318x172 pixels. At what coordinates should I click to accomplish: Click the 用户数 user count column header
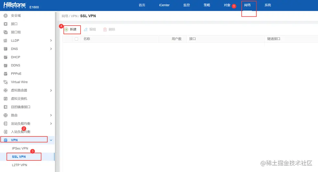click(176, 39)
